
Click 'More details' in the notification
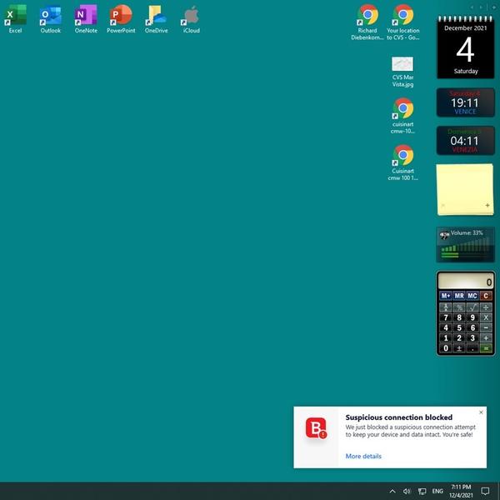(363, 456)
